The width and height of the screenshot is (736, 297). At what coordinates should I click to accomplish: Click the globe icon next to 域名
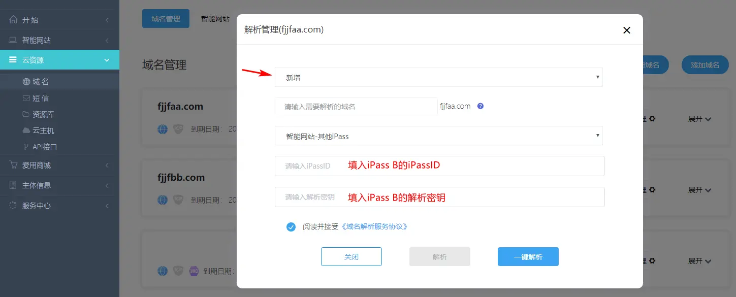(26, 82)
